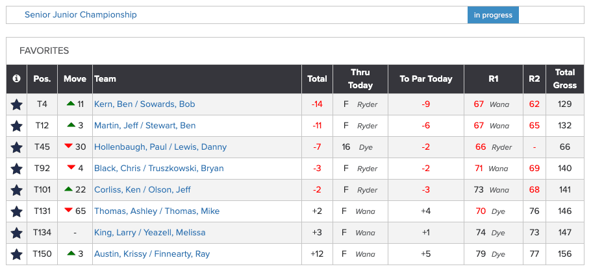Screen dimensions: 591x271
Task: Click the FAVORITES section heading
Action: pyautogui.click(x=44, y=51)
